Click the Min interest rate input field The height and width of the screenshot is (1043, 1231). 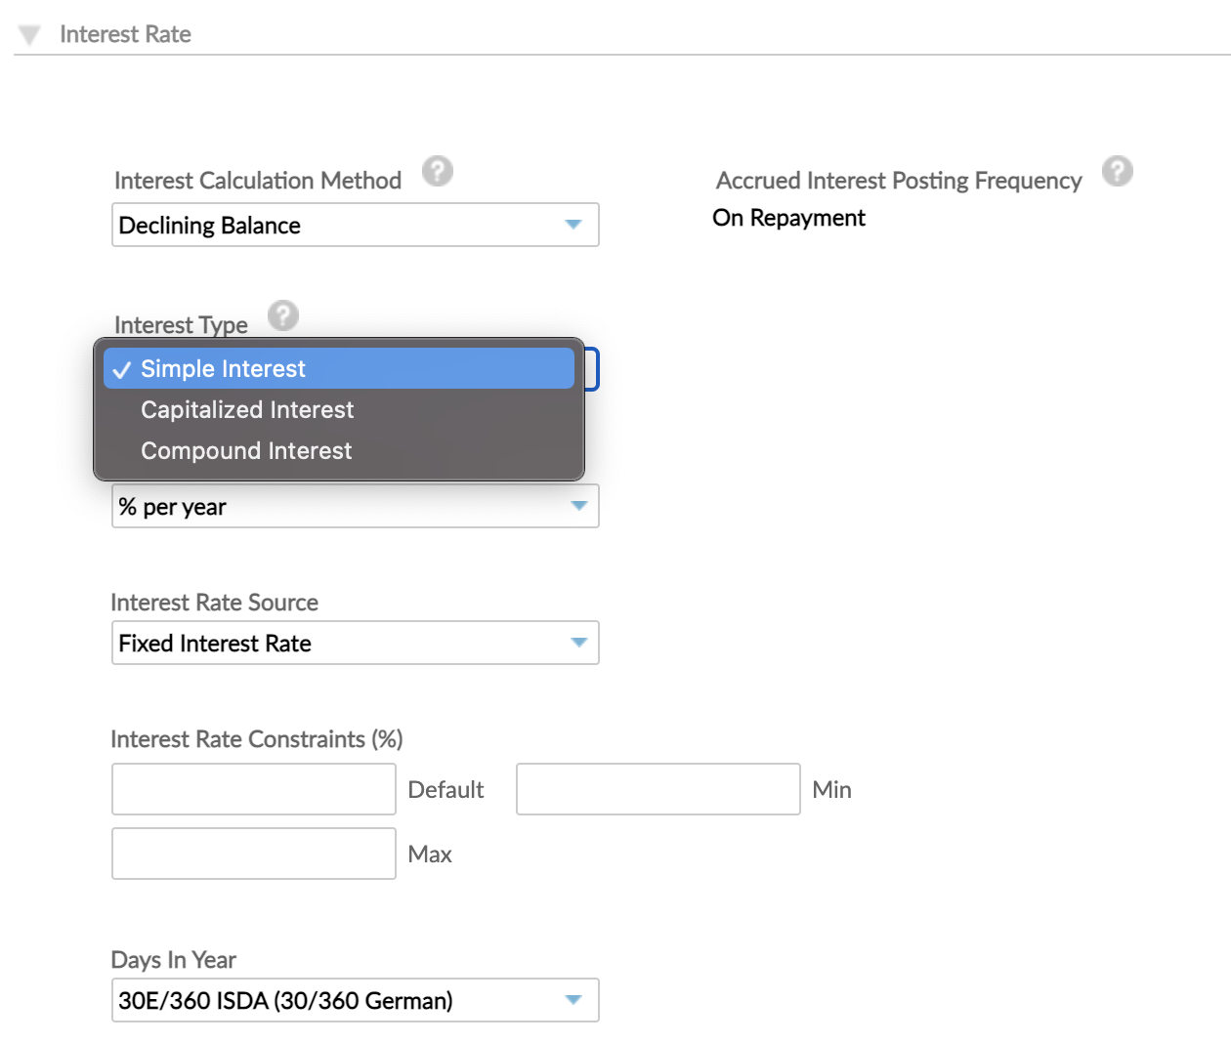click(x=658, y=788)
